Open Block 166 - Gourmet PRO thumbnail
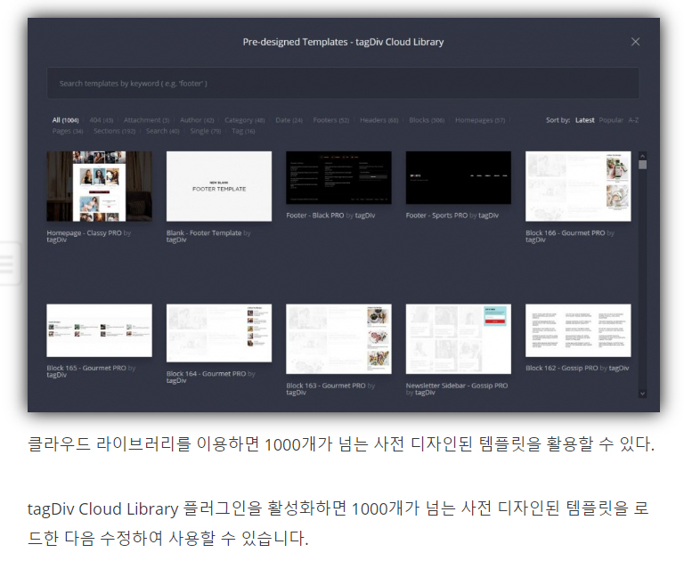Image resolution: width=684 pixels, height=569 pixels. pyautogui.click(x=578, y=186)
